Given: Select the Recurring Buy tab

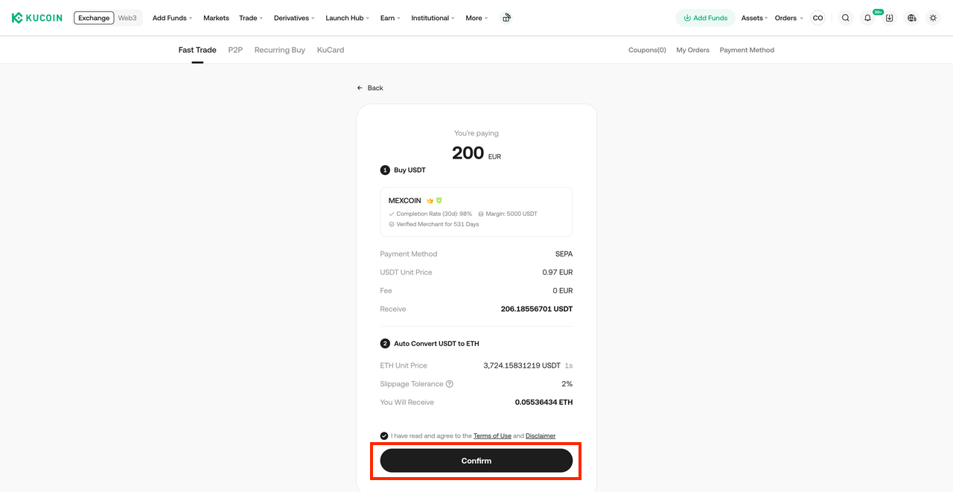Looking at the screenshot, I should pyautogui.click(x=280, y=50).
